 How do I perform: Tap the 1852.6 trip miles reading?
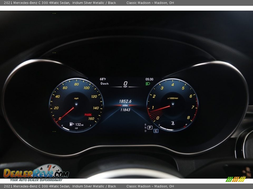click(125, 101)
